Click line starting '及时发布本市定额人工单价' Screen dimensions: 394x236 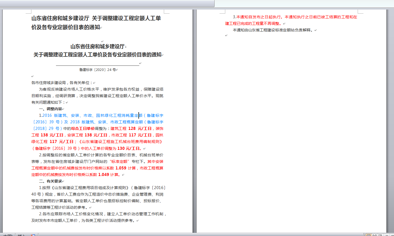[x=83, y=220]
